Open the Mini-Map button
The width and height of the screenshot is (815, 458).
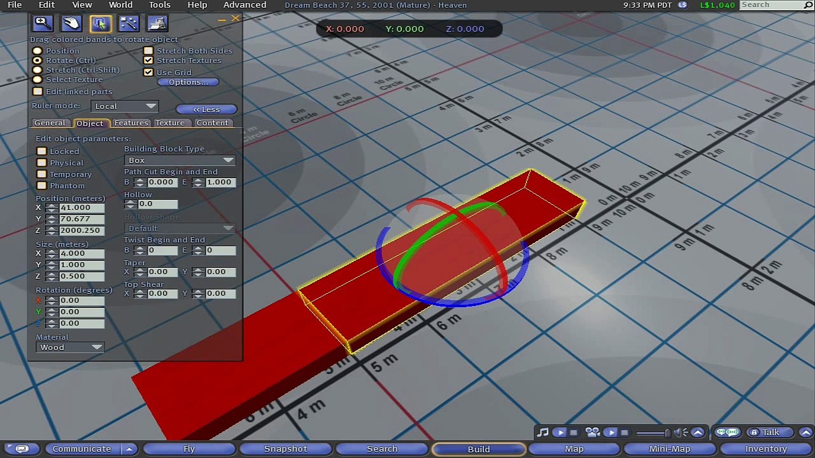click(x=670, y=449)
